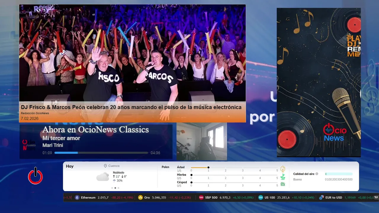Select the third weather carousel dot
The height and width of the screenshot is (213, 379).
click(118, 188)
